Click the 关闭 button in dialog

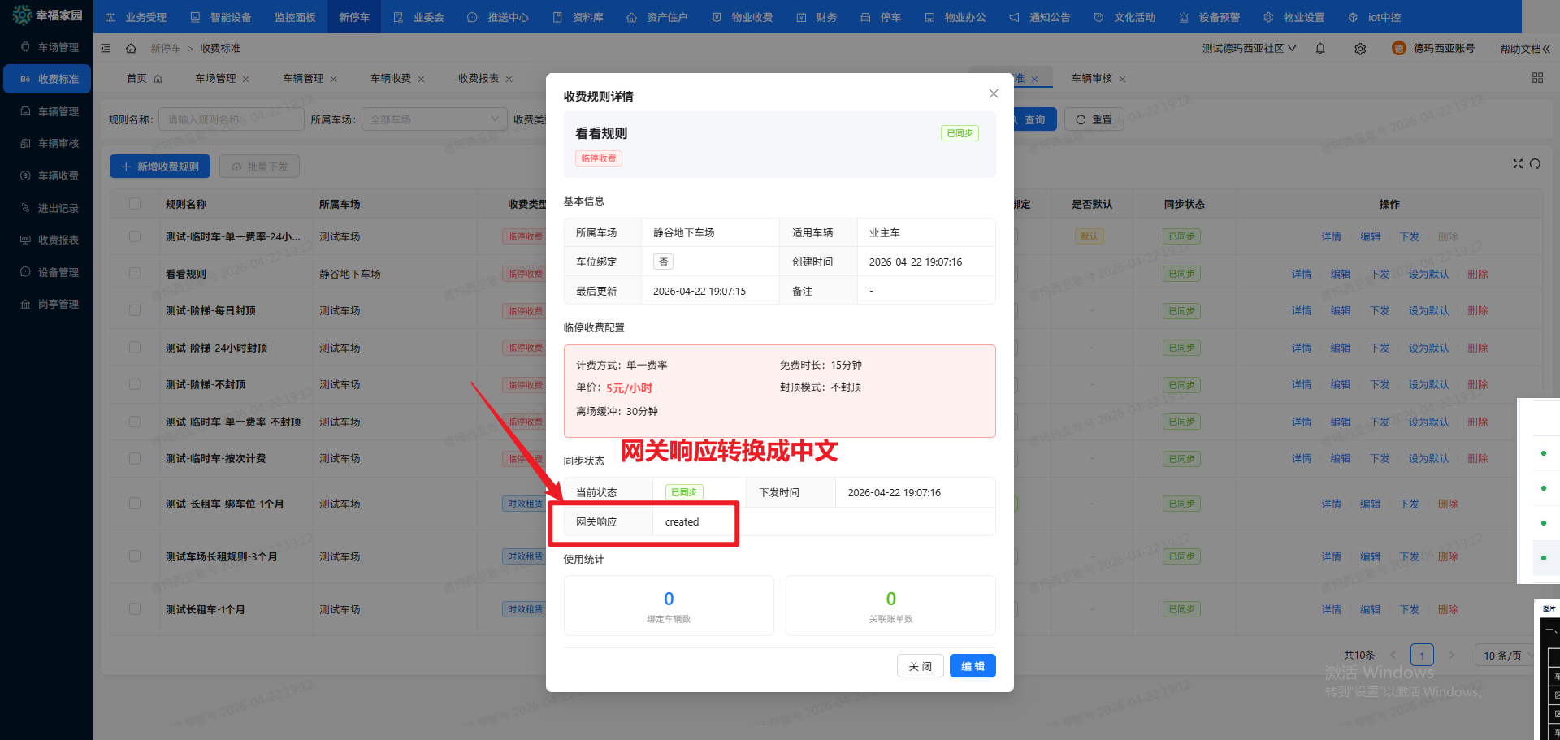point(920,666)
